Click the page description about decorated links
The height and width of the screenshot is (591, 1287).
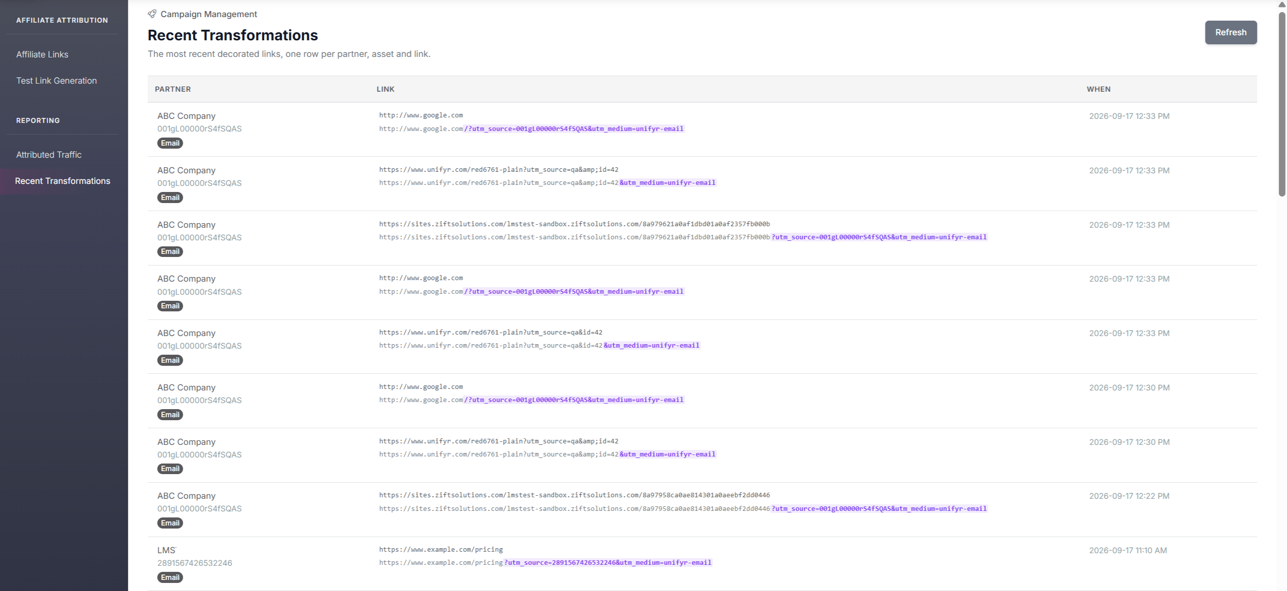tap(289, 54)
